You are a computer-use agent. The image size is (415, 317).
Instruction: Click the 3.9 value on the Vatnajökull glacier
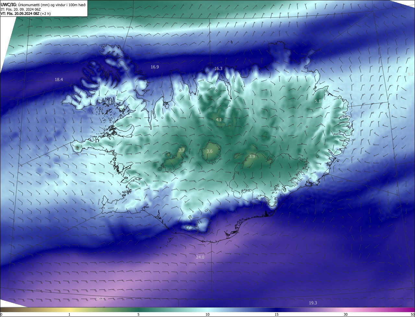pyautogui.click(x=252, y=157)
